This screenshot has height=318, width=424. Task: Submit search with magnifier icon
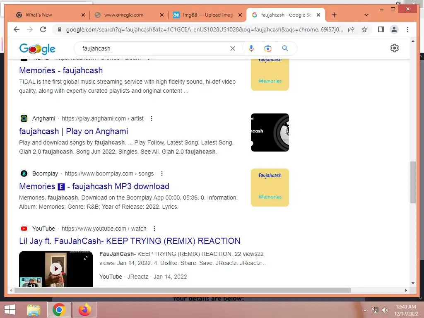pos(285,48)
